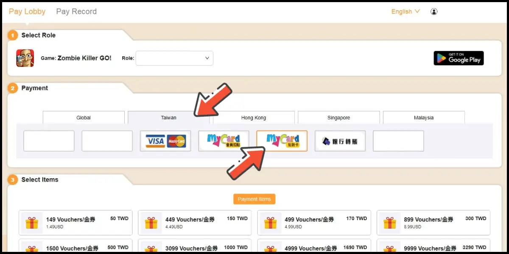Open the English language dropdown

click(x=406, y=11)
